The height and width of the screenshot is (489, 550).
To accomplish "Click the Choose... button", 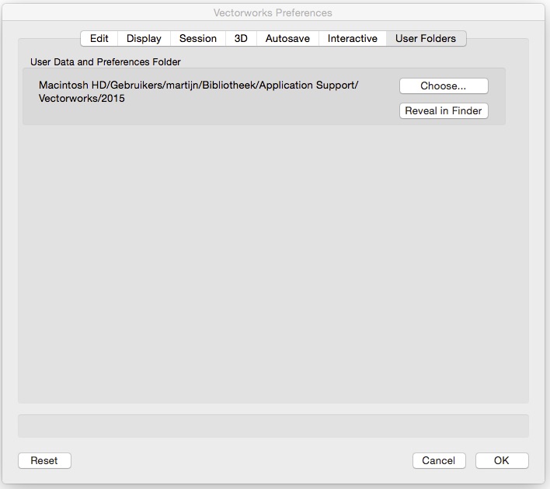I will [x=444, y=86].
